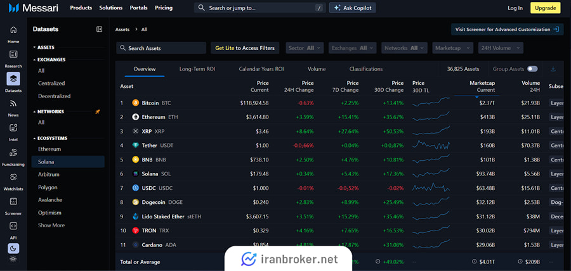Click the download table icon
The width and height of the screenshot is (571, 271).
point(553,69)
